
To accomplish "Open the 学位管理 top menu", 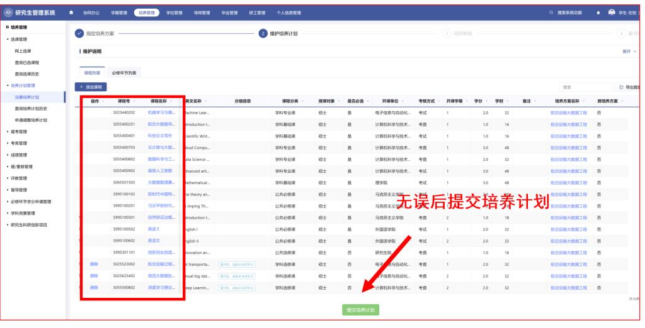I will [174, 13].
